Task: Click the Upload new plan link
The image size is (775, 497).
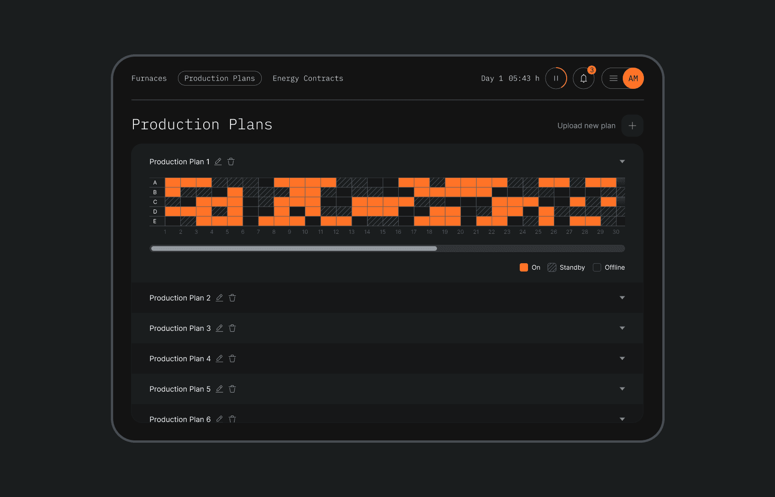Action: click(586, 126)
